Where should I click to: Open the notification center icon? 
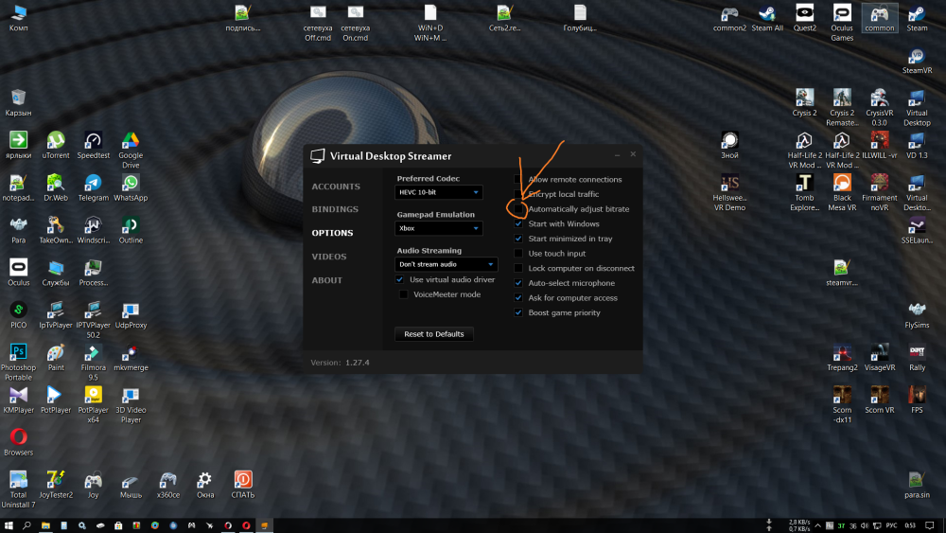930,525
